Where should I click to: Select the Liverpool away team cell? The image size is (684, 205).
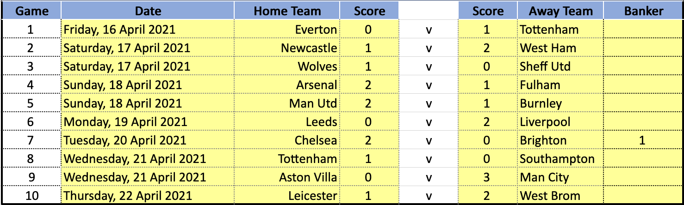click(560, 122)
